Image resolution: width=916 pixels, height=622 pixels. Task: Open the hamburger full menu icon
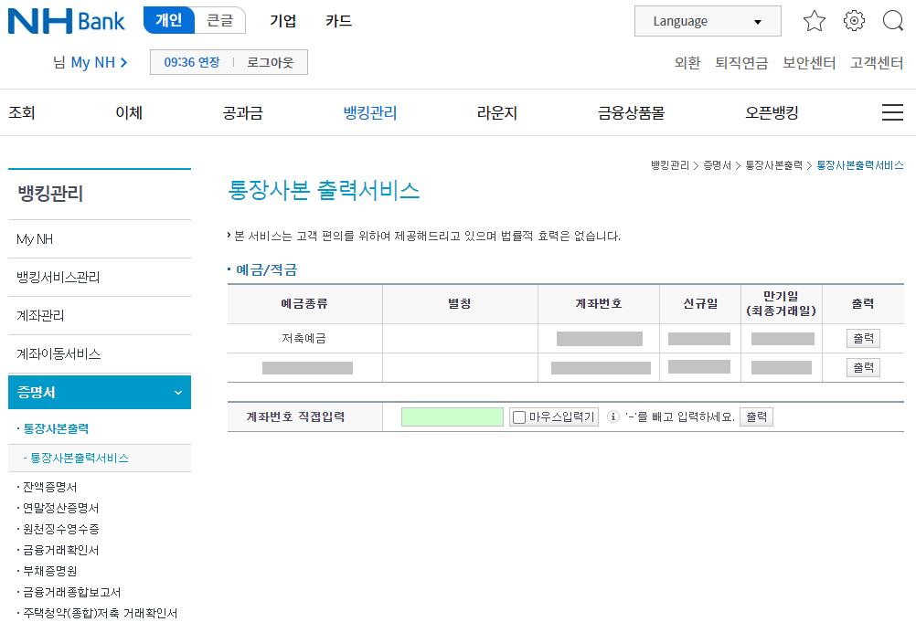(892, 112)
